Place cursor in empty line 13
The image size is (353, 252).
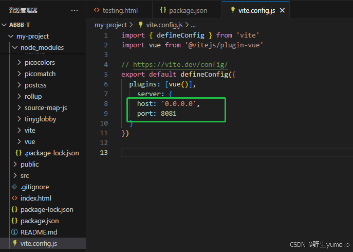[236, 153]
